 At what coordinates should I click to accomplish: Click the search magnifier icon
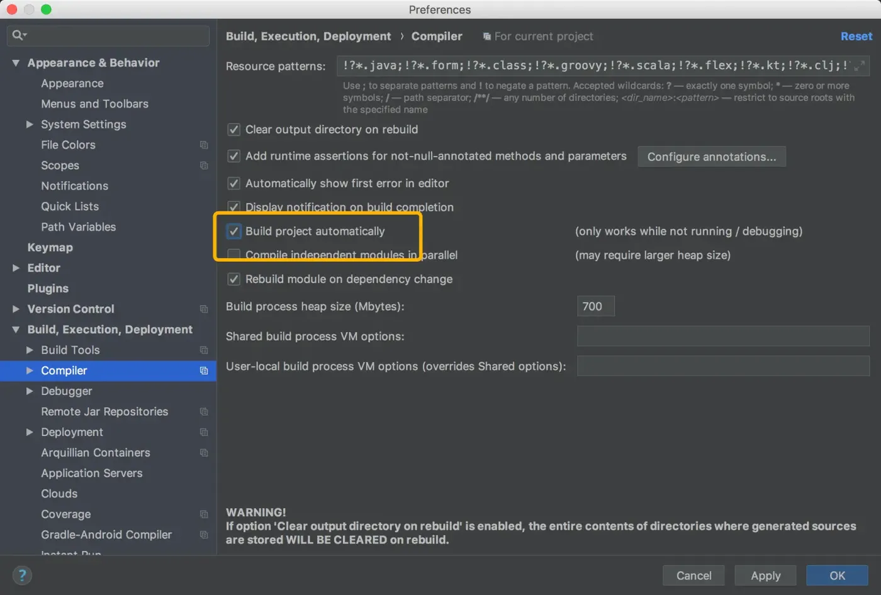18,35
